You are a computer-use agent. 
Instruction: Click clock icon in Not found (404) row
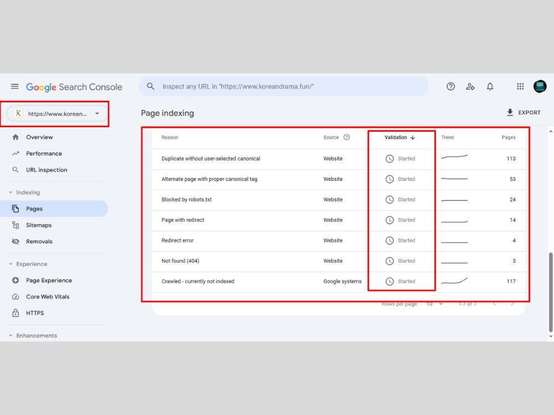389,261
